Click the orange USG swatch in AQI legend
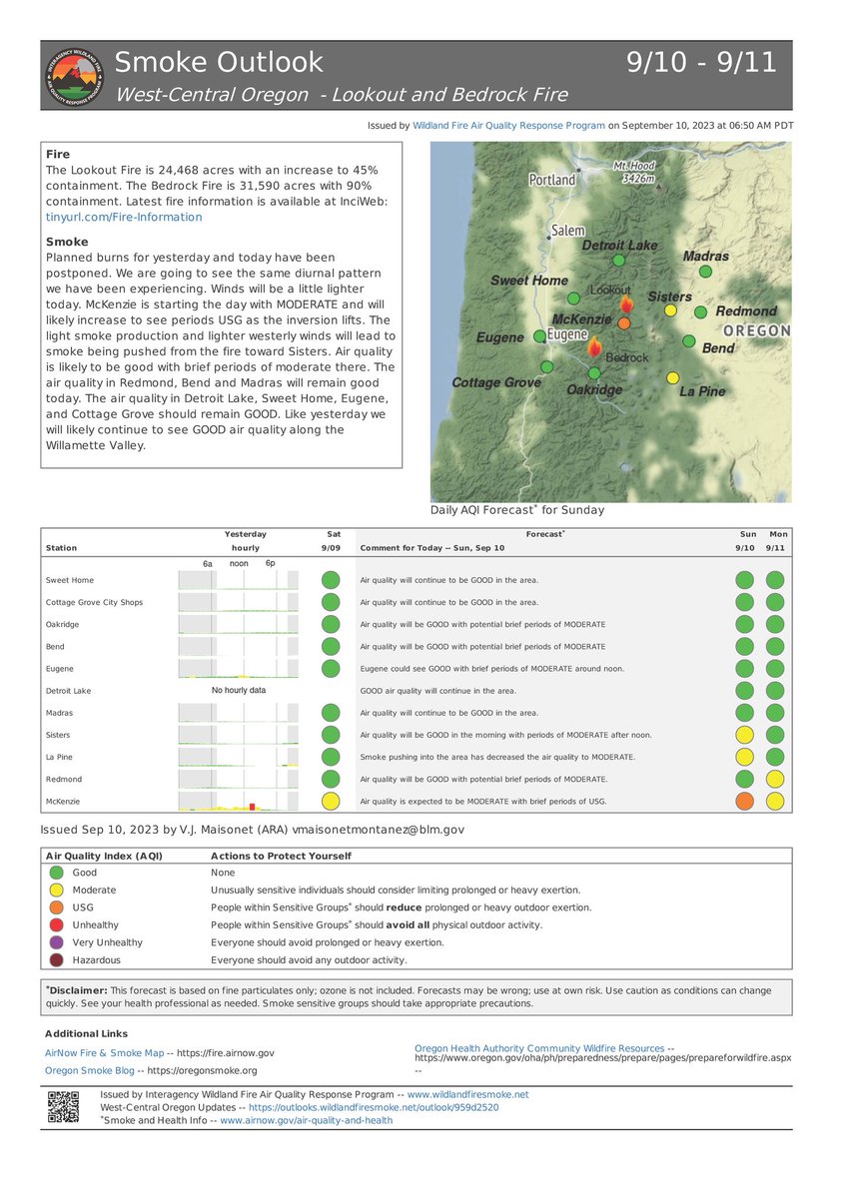 [56, 907]
